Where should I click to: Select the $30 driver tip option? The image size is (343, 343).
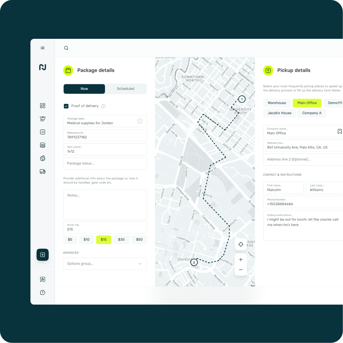point(122,239)
